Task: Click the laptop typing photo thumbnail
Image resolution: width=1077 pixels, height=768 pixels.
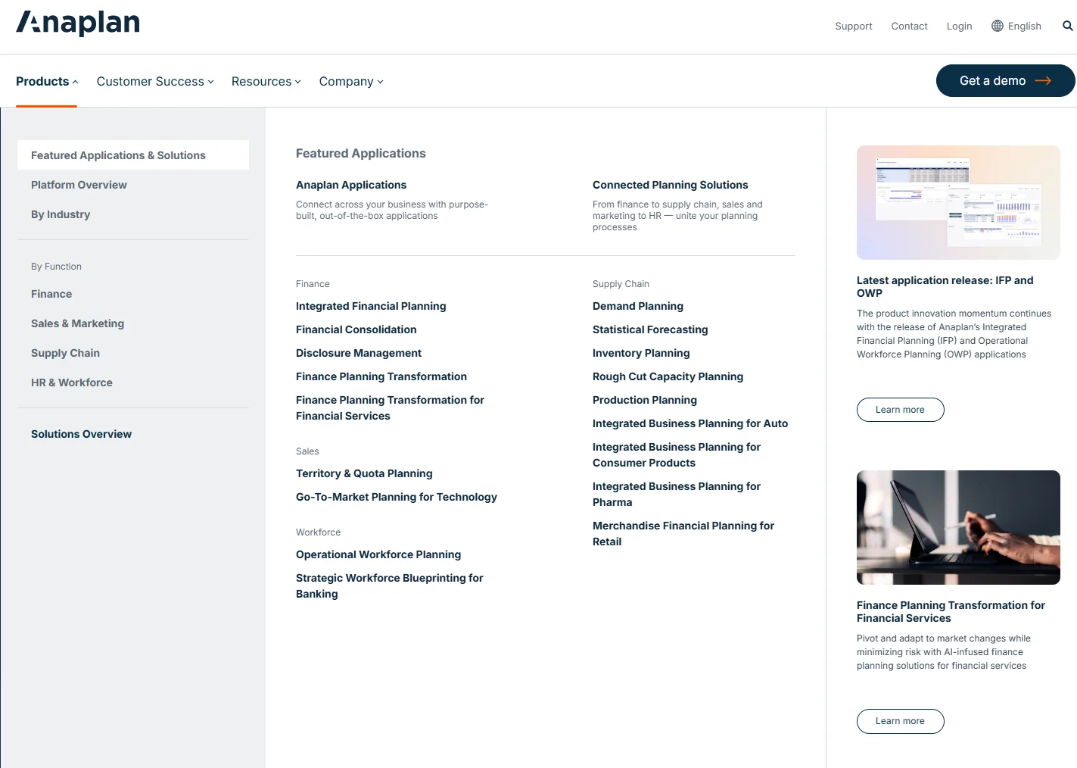Action: [958, 527]
